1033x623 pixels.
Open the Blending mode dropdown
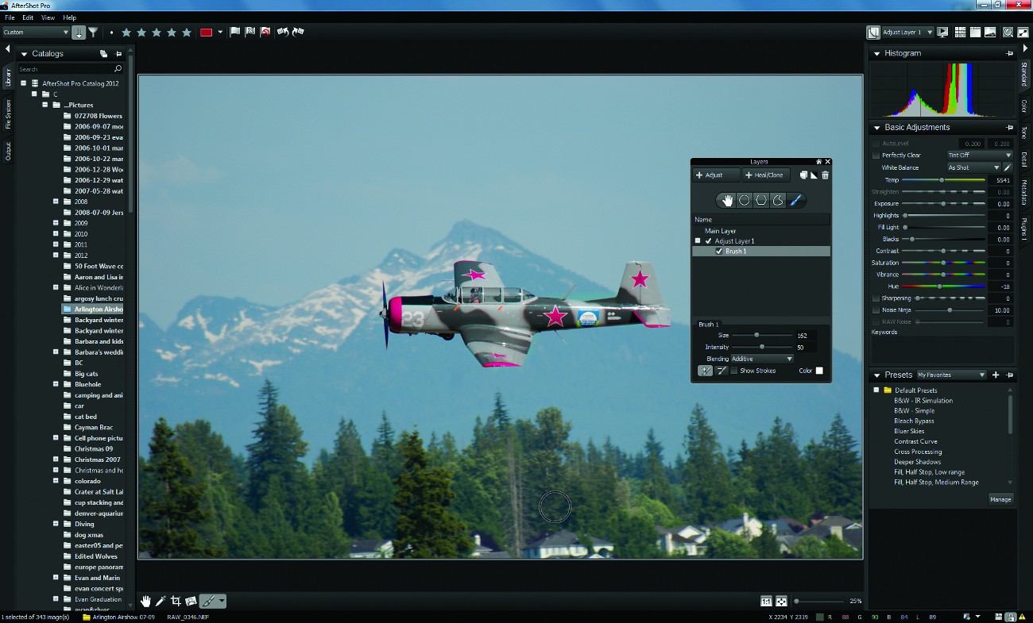761,359
